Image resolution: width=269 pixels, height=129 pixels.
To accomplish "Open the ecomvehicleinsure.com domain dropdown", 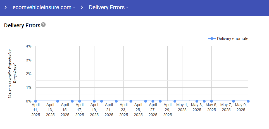I will click(x=44, y=8).
